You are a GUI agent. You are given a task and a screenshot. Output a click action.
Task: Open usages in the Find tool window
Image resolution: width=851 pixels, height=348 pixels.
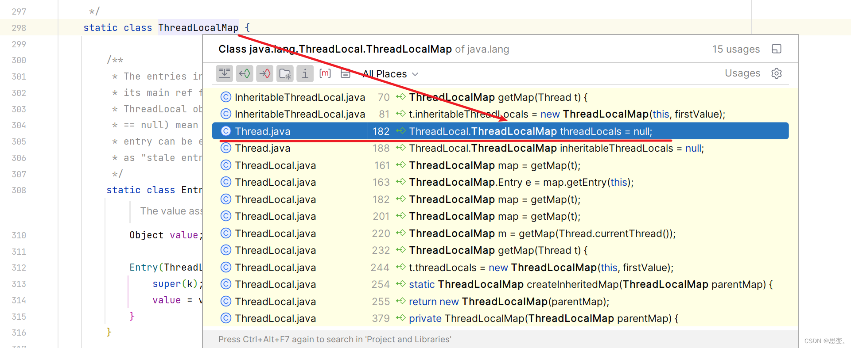(777, 49)
